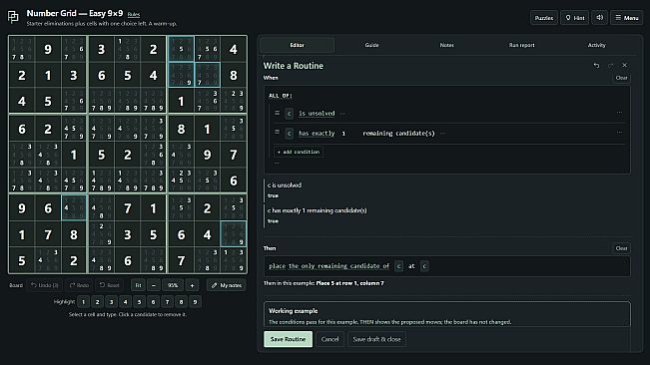Mute the sound with the speaker icon
The height and width of the screenshot is (365, 650).
pyautogui.click(x=599, y=18)
